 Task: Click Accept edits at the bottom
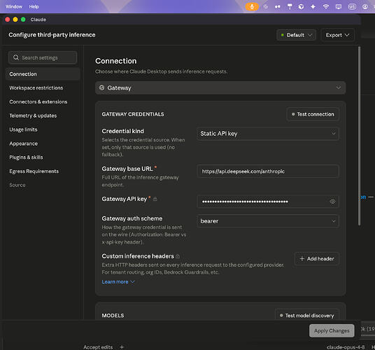coord(98,347)
